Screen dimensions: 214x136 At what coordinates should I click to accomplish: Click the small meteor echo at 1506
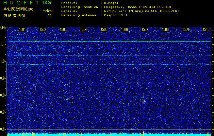point(124,103)
